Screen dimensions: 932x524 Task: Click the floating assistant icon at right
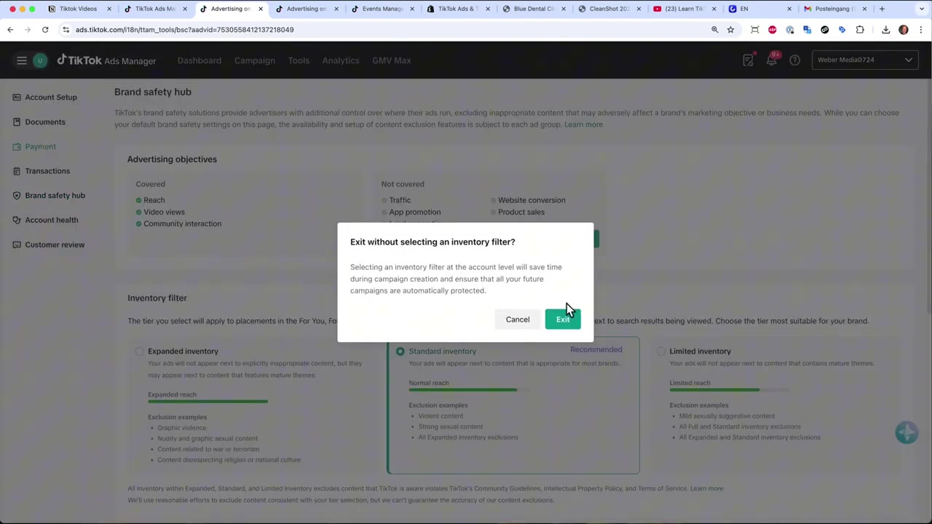coord(907,432)
